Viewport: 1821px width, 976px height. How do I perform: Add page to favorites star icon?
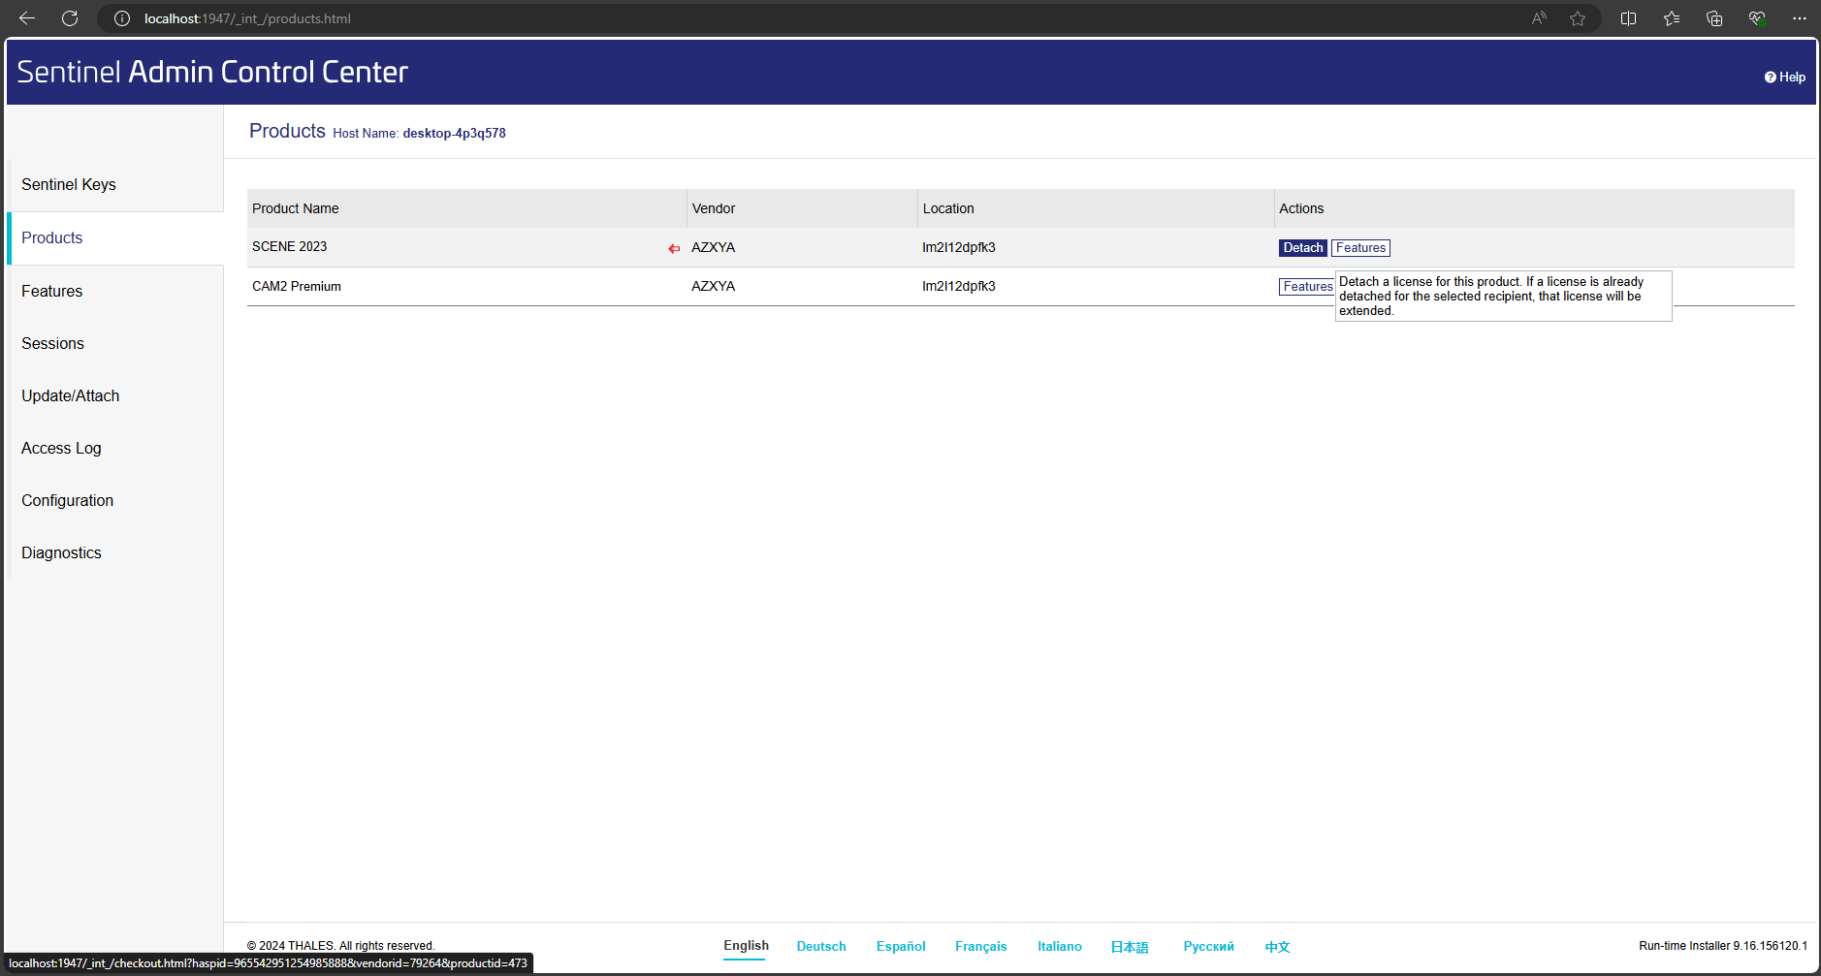(1578, 18)
